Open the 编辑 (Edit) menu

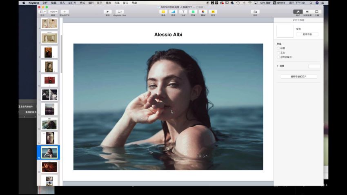(53, 3)
